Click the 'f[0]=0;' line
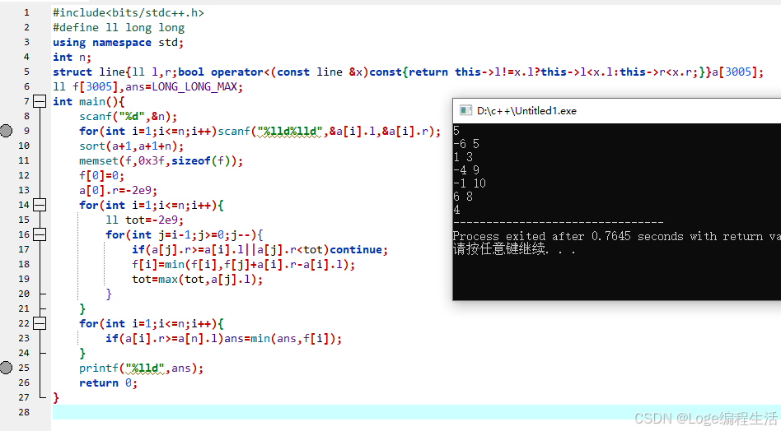Image resolution: width=781 pixels, height=431 pixels. pos(101,175)
